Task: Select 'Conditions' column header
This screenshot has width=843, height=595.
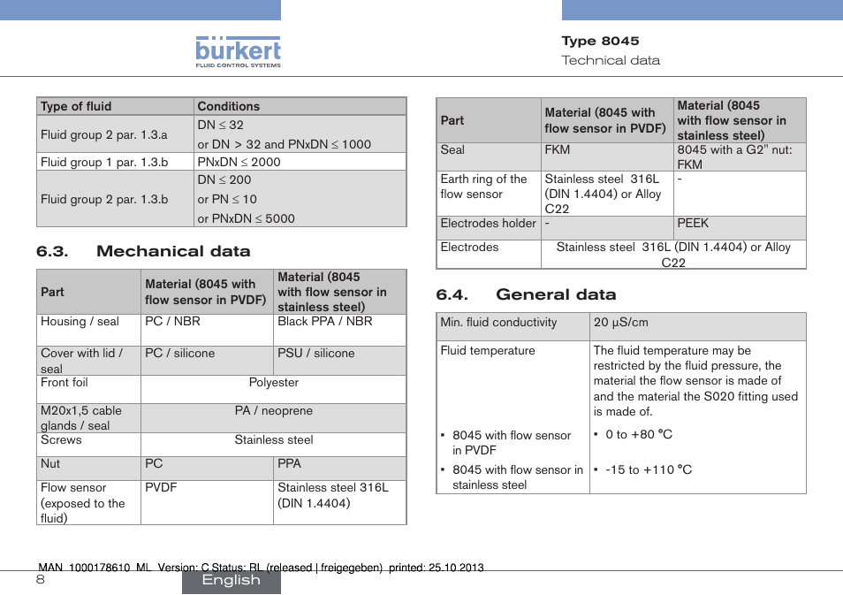Action: [x=229, y=106]
